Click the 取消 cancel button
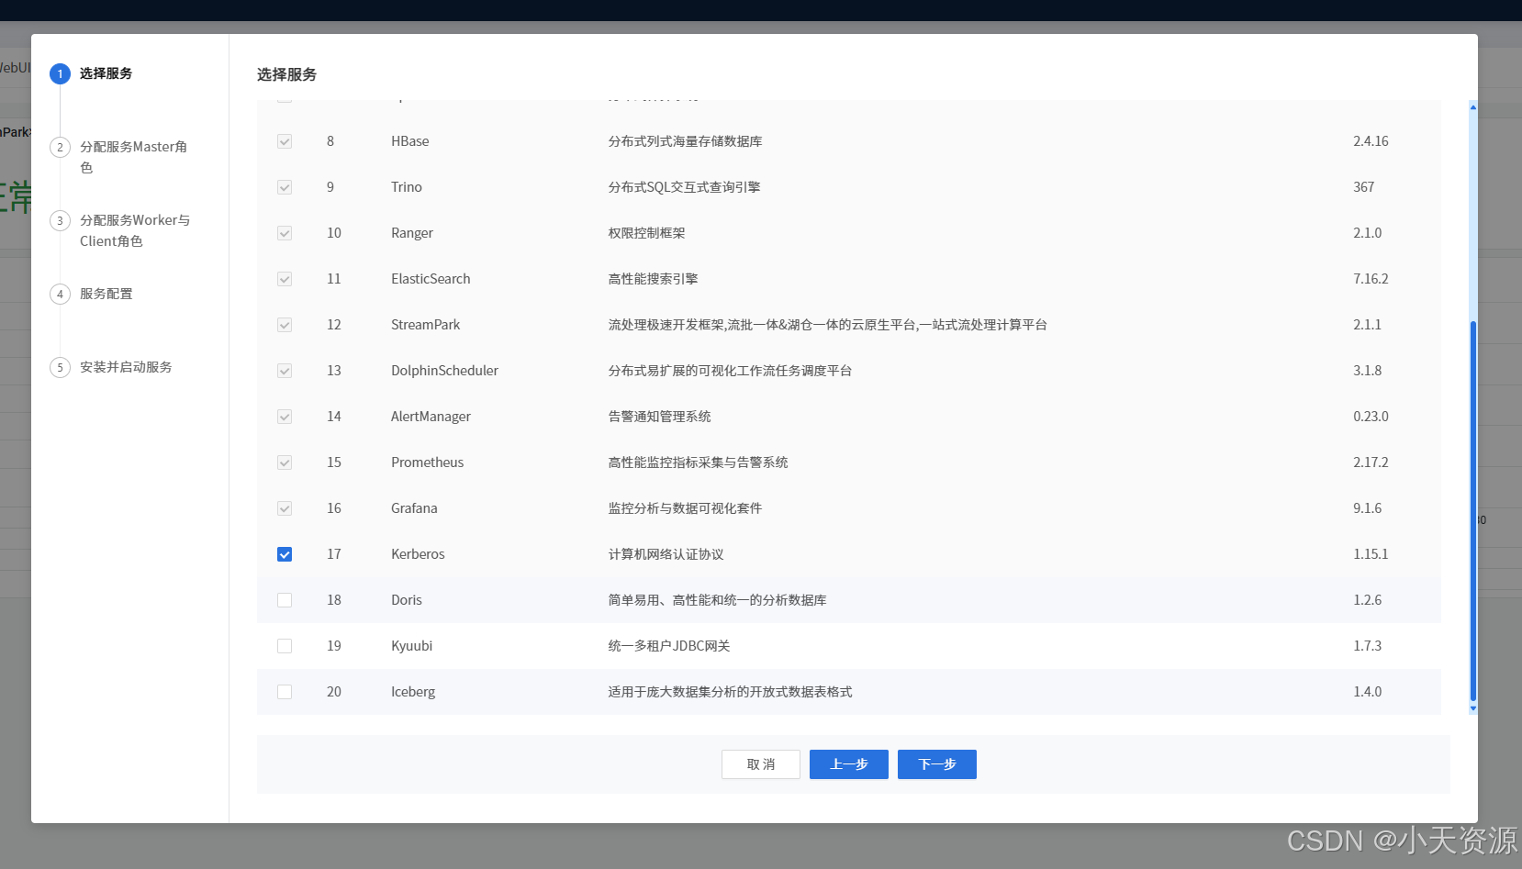The height and width of the screenshot is (869, 1522). (761, 764)
